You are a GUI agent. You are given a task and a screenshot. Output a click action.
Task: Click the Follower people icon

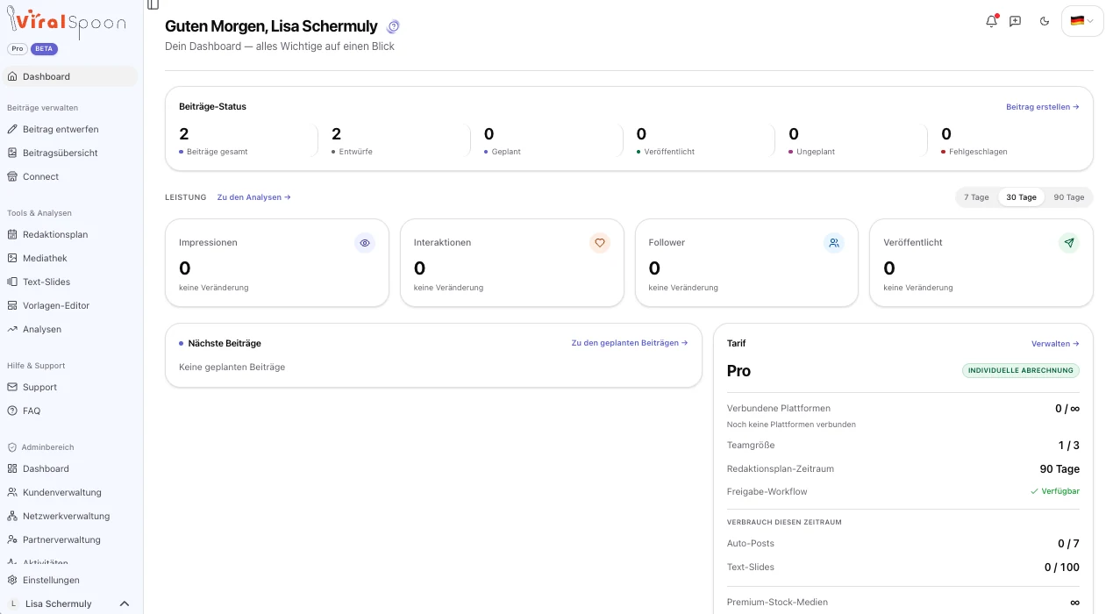click(834, 243)
